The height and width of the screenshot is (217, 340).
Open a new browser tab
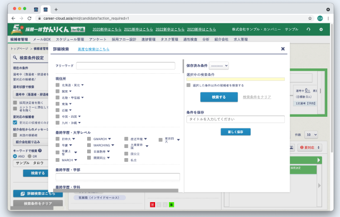coord(56,9)
